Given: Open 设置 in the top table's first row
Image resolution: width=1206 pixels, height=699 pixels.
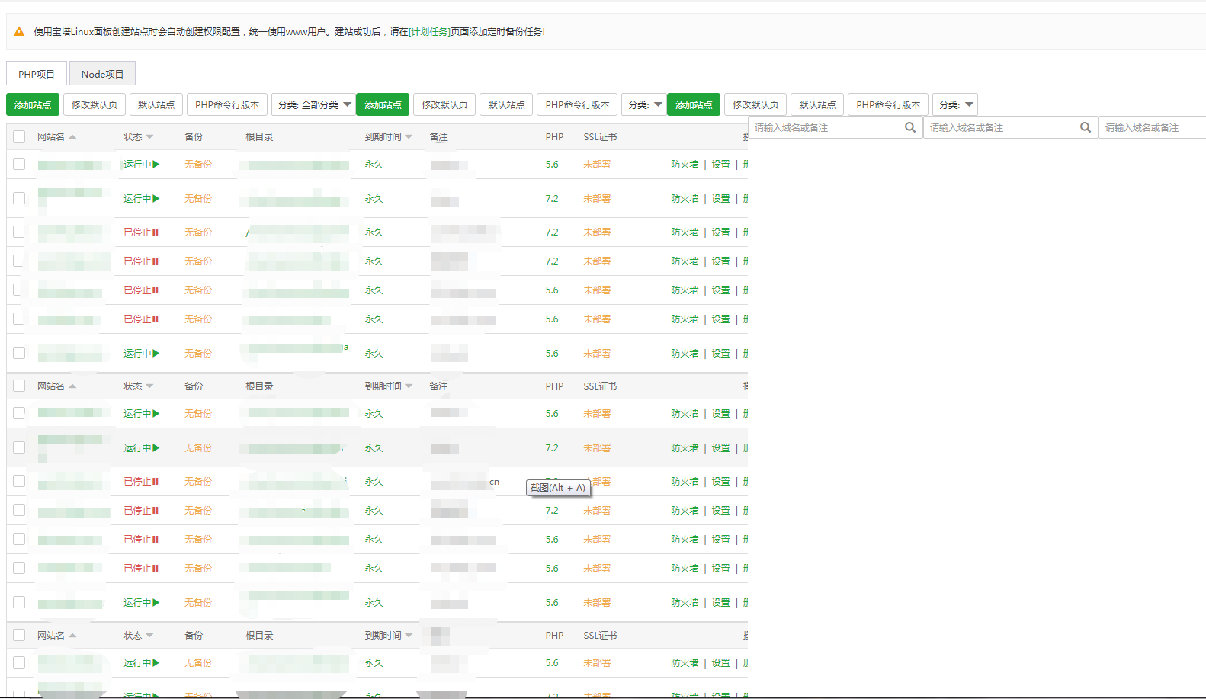Looking at the screenshot, I should (x=720, y=164).
